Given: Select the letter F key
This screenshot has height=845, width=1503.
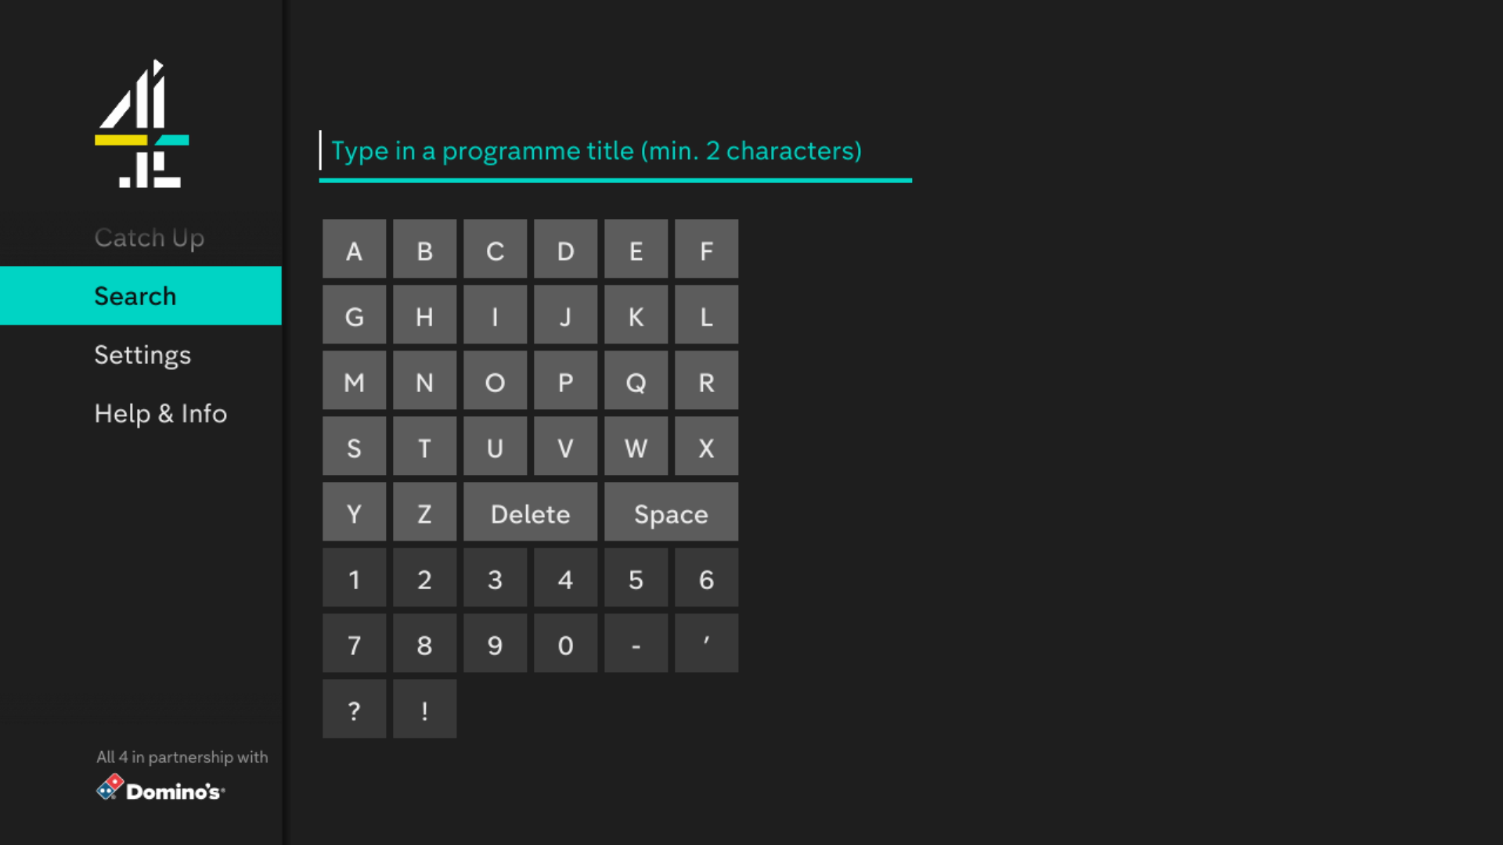Looking at the screenshot, I should point(706,250).
